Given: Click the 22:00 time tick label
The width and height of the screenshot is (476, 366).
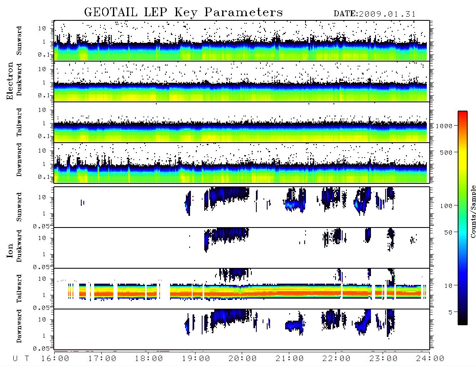Looking at the screenshot, I should 336,359.
